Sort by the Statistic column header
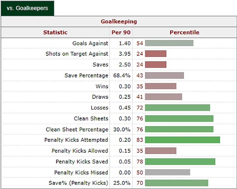Viewport: 237px width, 189px height. [55, 32]
